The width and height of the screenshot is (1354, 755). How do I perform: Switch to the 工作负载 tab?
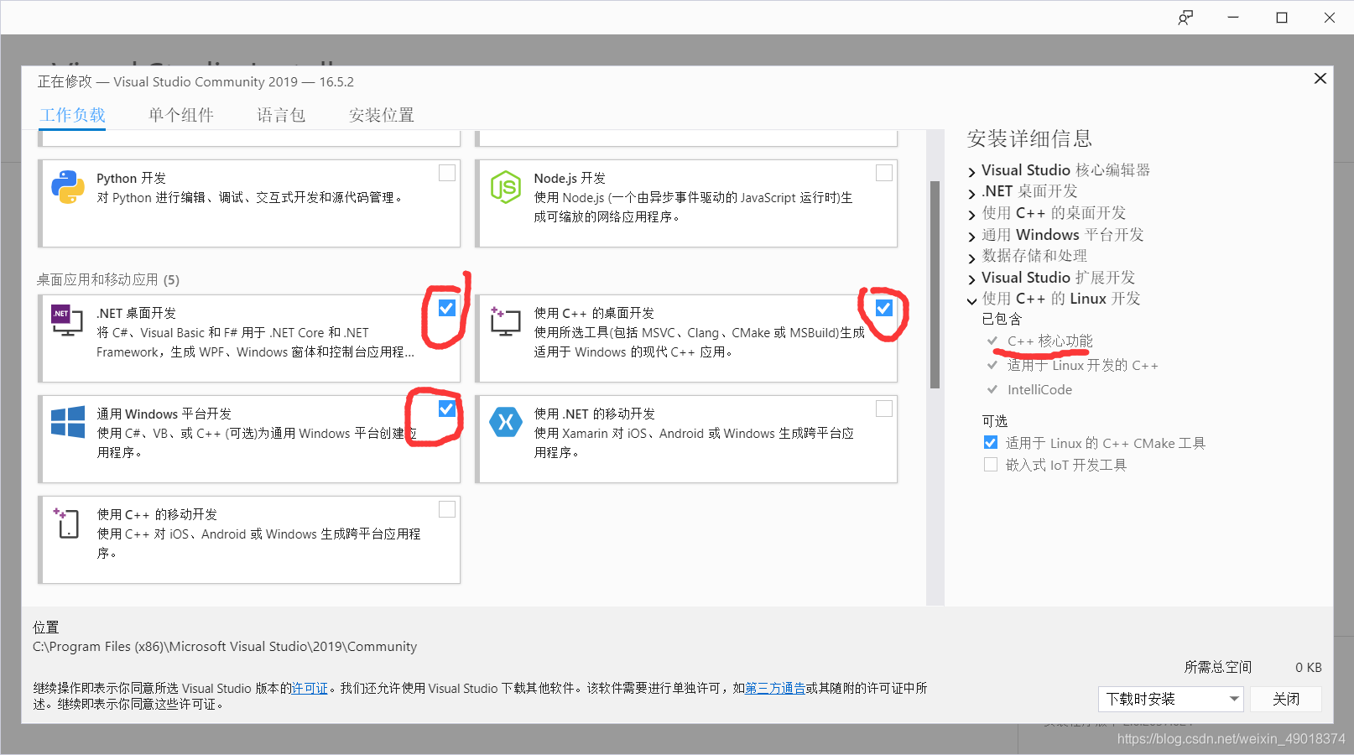(x=73, y=115)
